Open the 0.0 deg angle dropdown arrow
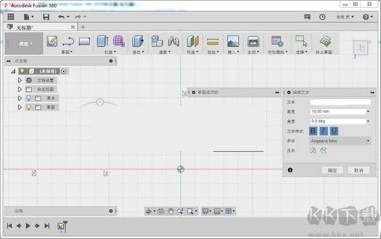 (x=368, y=121)
